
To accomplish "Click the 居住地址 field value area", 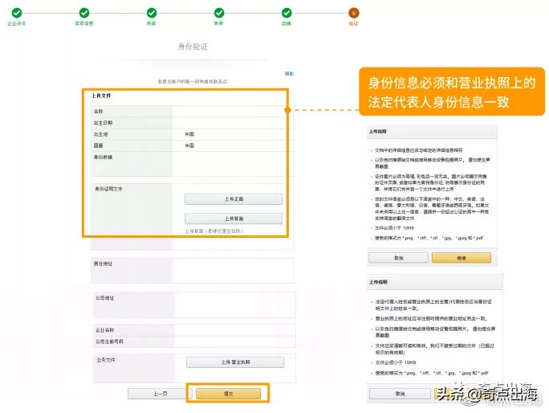I will (233, 271).
